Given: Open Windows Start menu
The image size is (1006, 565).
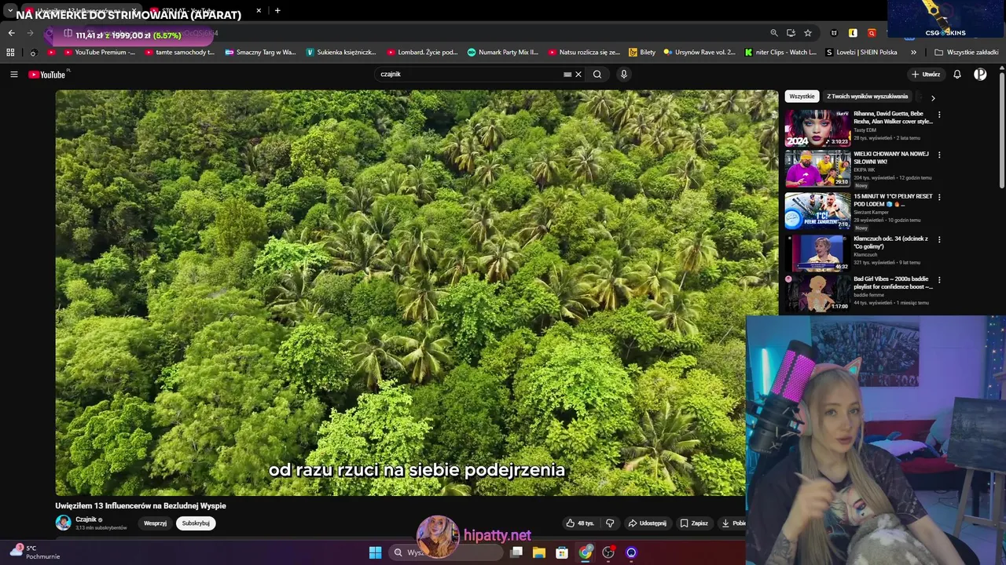Looking at the screenshot, I should (x=376, y=552).
